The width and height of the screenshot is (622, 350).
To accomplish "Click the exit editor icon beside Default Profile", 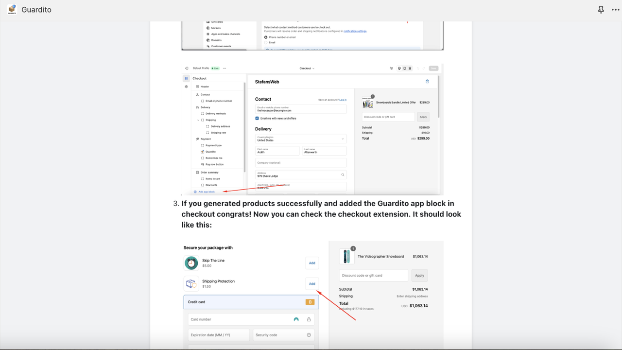I will tap(187, 68).
